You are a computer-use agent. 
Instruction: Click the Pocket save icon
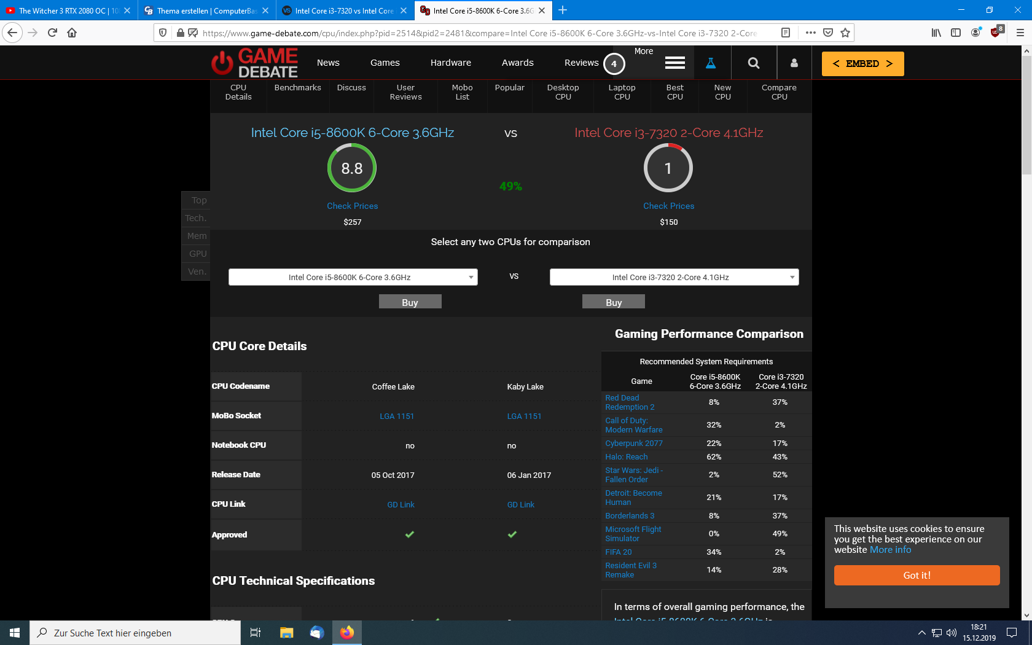tap(828, 33)
